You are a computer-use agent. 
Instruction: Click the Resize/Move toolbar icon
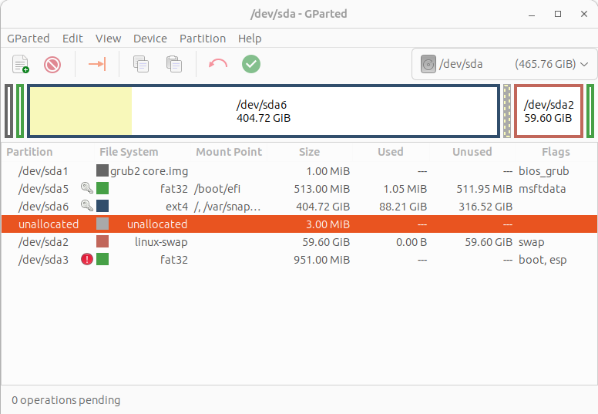[x=97, y=64]
